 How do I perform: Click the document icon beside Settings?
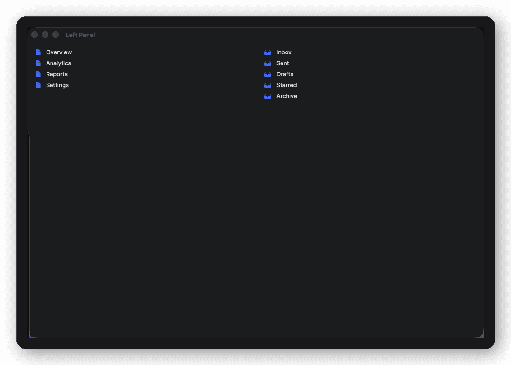(38, 85)
